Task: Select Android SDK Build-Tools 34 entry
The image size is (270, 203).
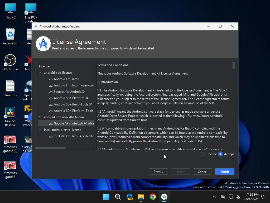Action: [x=73, y=104]
